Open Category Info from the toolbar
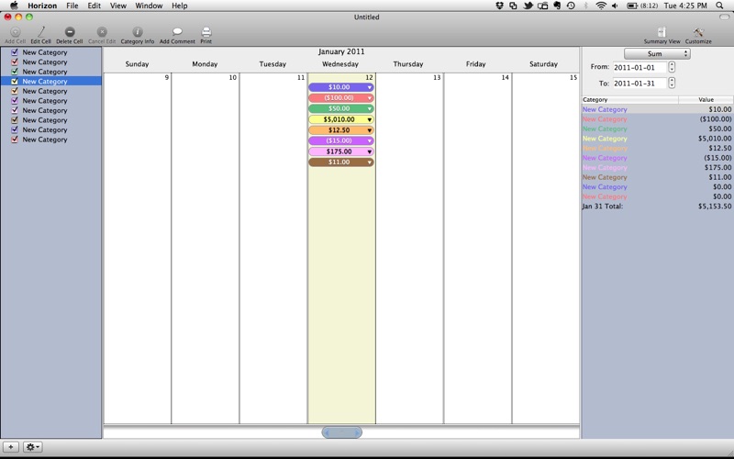734x459 pixels. [137, 32]
